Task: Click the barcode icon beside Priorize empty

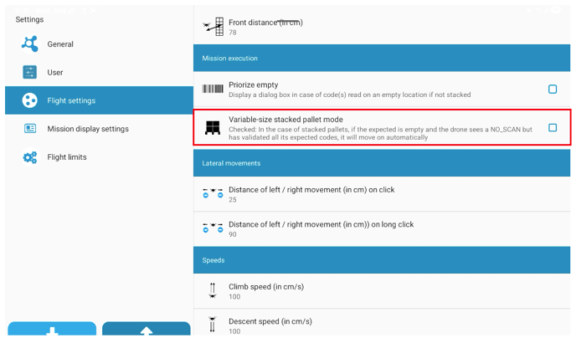Action: [213, 89]
